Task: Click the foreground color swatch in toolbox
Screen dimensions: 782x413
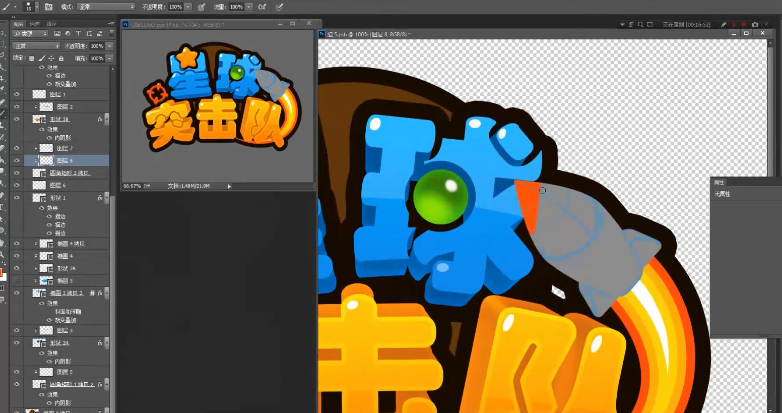Action: [1, 272]
